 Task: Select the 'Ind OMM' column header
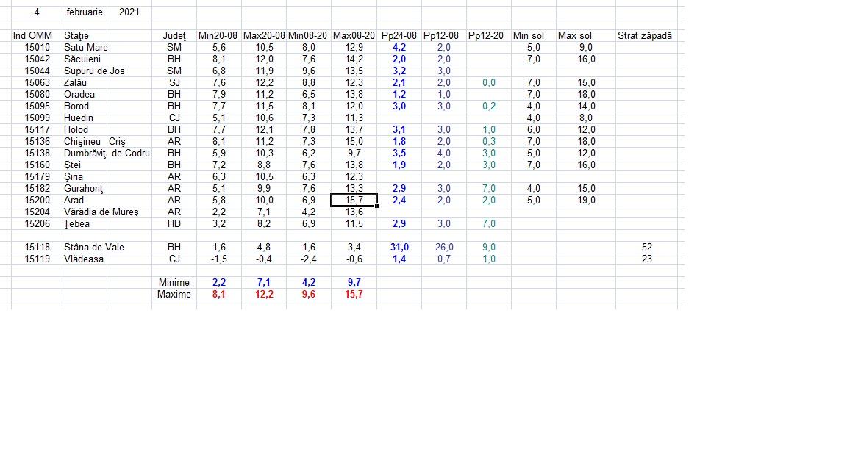click(x=36, y=35)
